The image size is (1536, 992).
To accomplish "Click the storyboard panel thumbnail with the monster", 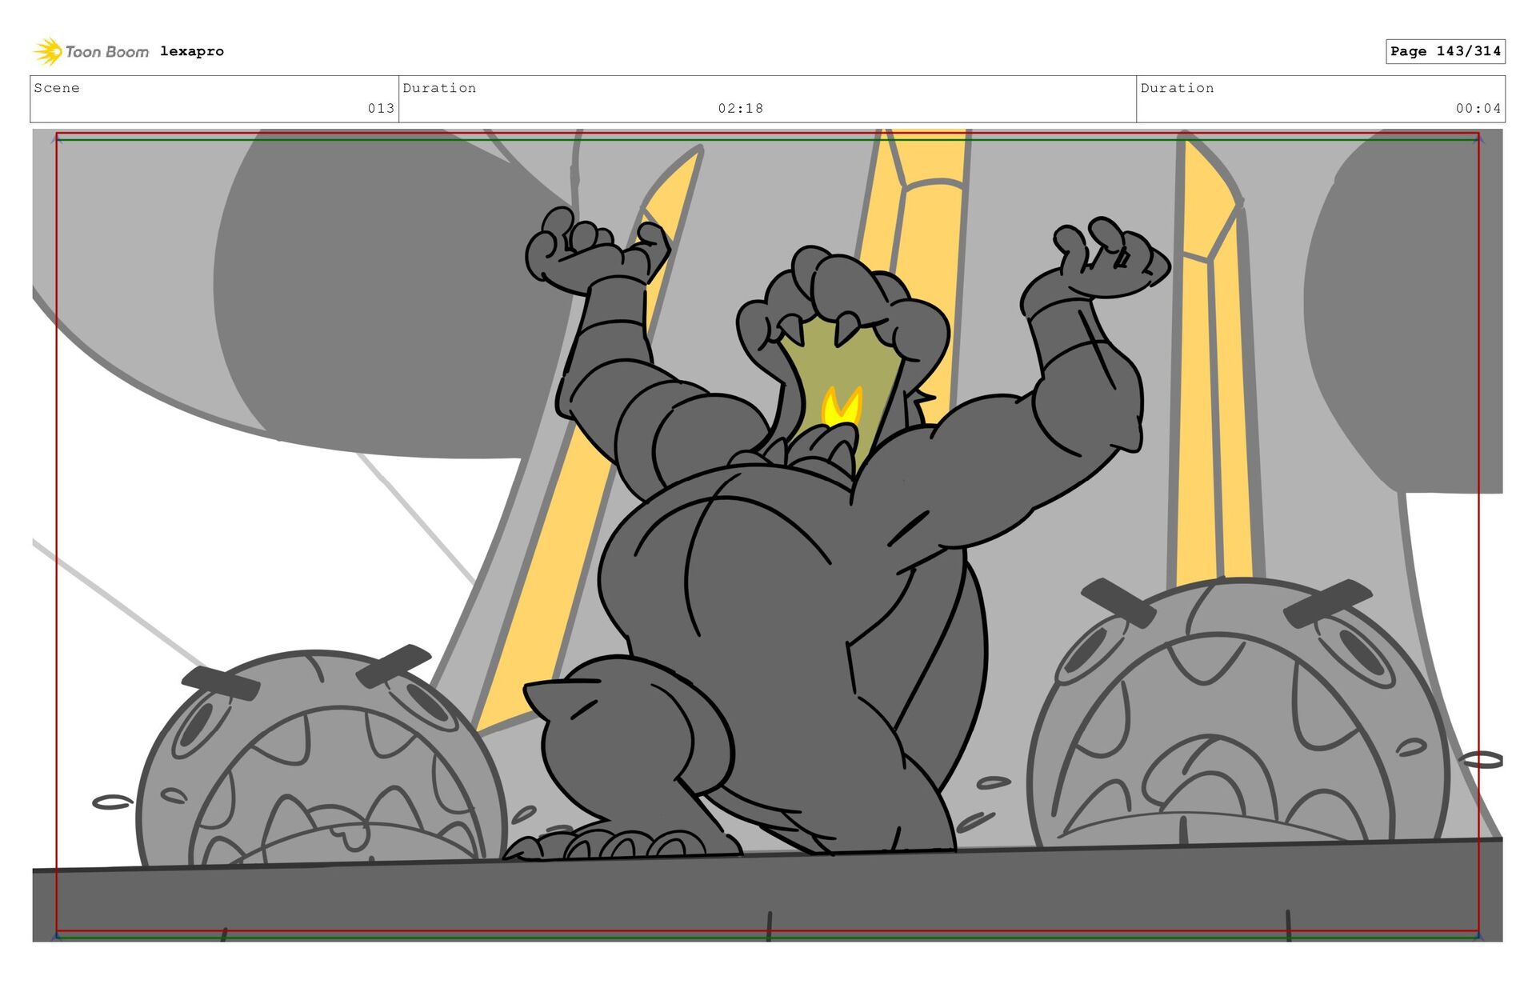I will [x=767, y=535].
